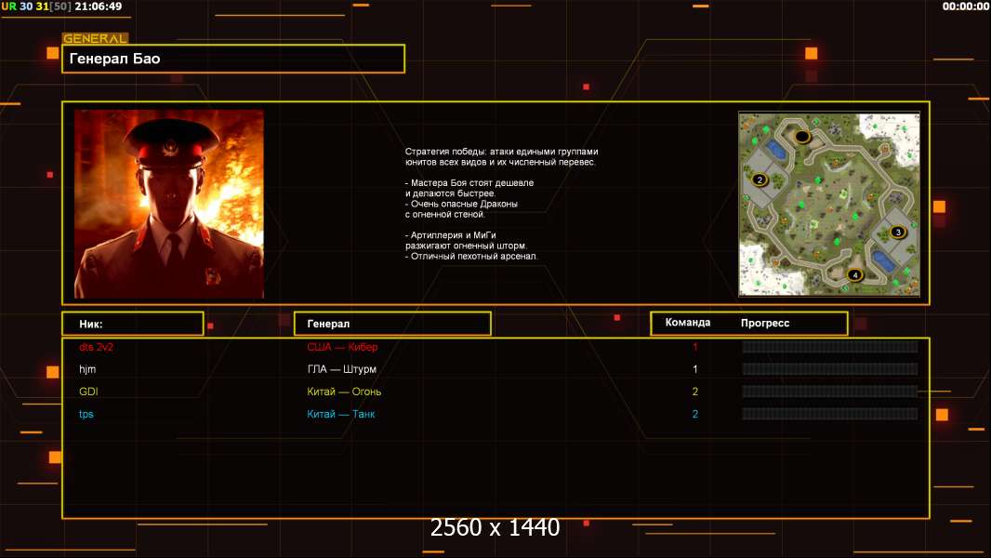
Task: Click the general's portrait image
Action: pos(169,204)
